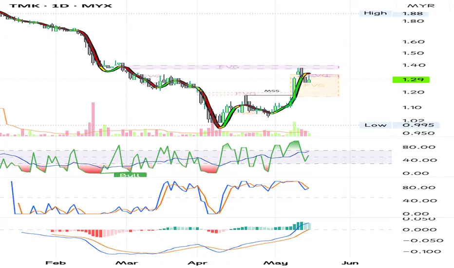Click the tall pink volume bar in February
Screen dimensions: 454x268
pos(93,119)
